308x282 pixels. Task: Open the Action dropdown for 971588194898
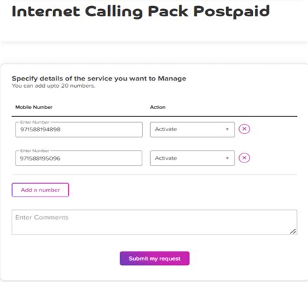[192, 129]
